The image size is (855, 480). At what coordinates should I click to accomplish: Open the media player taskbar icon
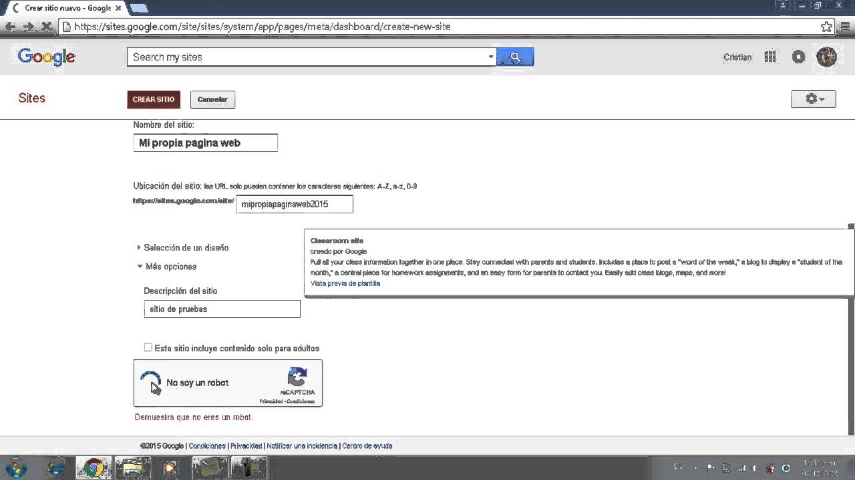(x=171, y=467)
